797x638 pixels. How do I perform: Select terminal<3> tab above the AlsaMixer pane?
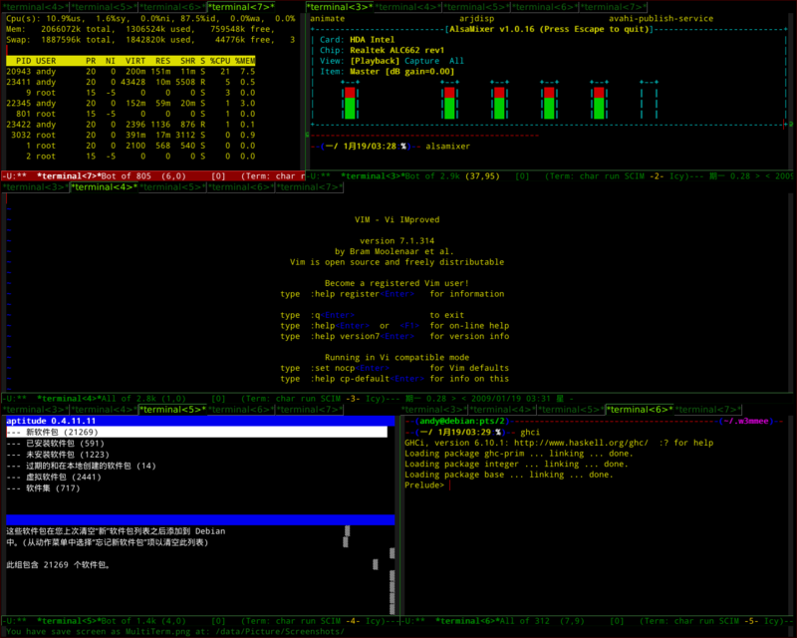(x=340, y=7)
